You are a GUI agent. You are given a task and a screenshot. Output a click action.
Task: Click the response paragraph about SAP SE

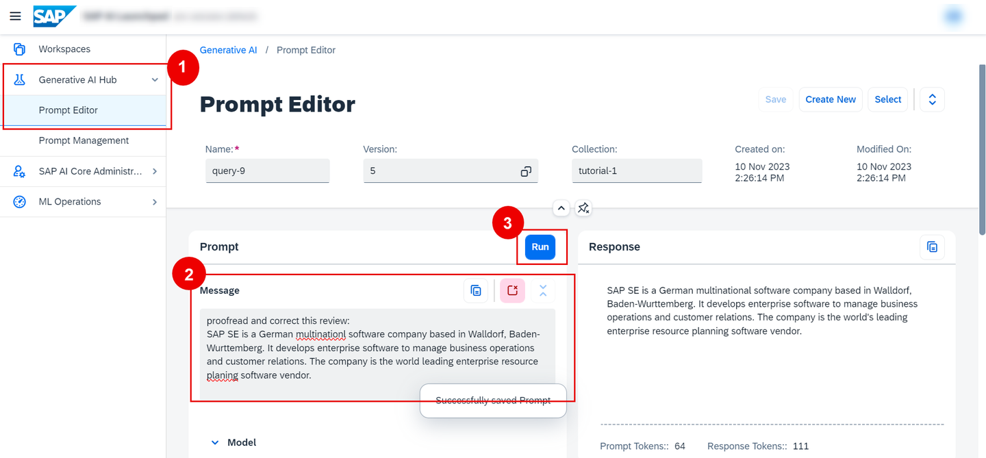coord(762,311)
